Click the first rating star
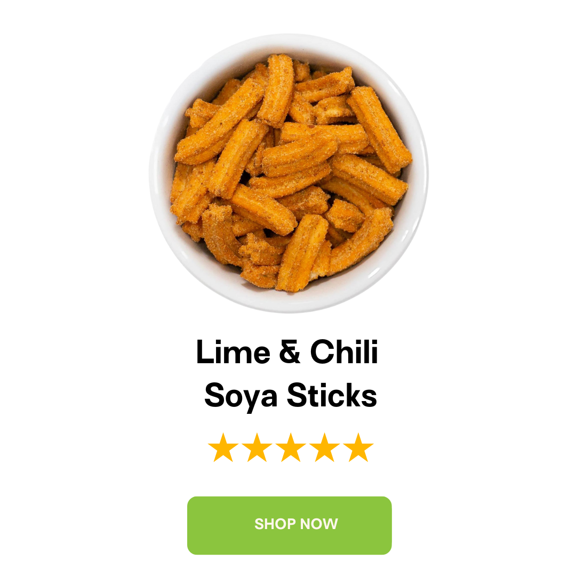The height and width of the screenshot is (576, 576). pyautogui.click(x=223, y=447)
